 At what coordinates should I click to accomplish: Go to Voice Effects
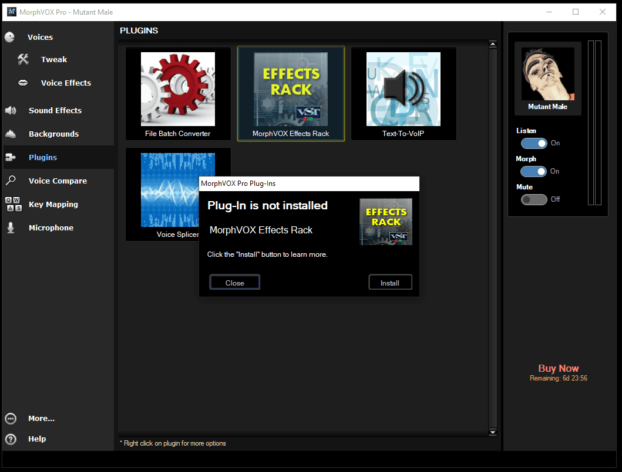66,83
